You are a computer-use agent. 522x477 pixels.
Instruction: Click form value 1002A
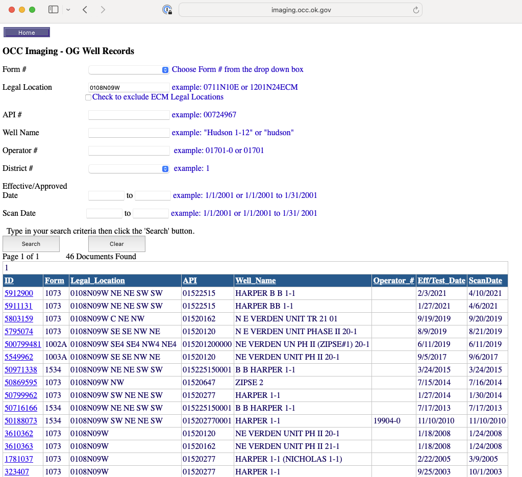click(56, 344)
